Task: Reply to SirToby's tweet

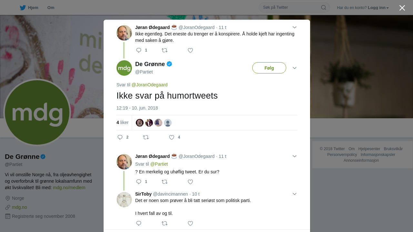Action: click(x=139, y=223)
